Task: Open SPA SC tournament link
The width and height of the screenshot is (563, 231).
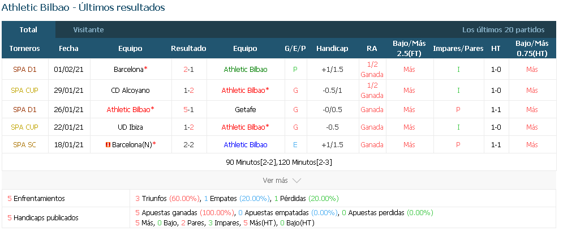Action: click(24, 145)
